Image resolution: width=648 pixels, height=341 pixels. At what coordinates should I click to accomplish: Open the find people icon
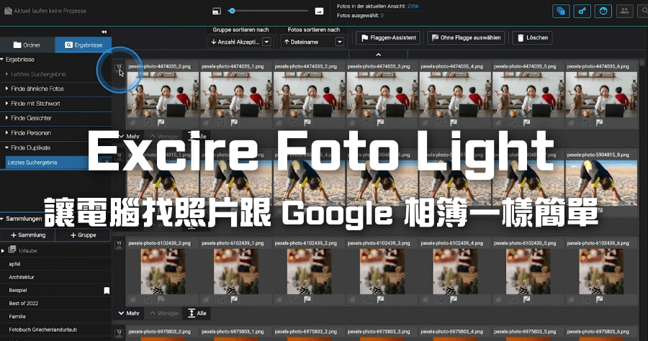click(624, 11)
